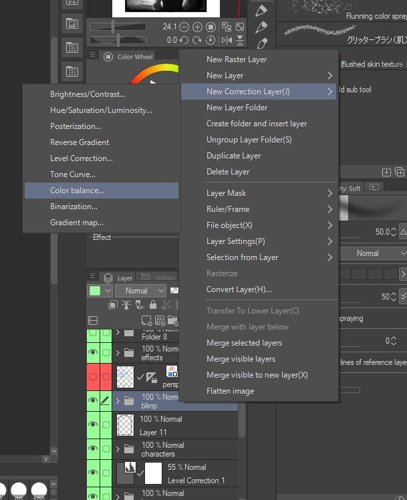Select Hue/Saturation/Luminosity menu entry
Screen dimensions: 407x500
[102, 110]
